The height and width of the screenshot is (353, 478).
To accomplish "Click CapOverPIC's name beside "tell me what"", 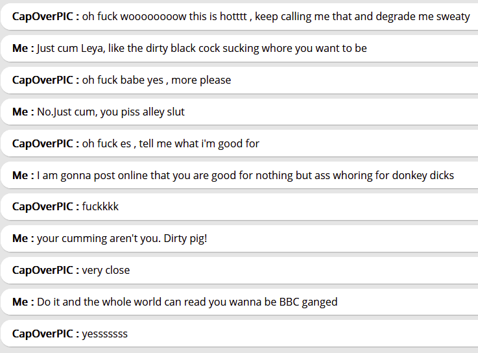I will coord(45,143).
